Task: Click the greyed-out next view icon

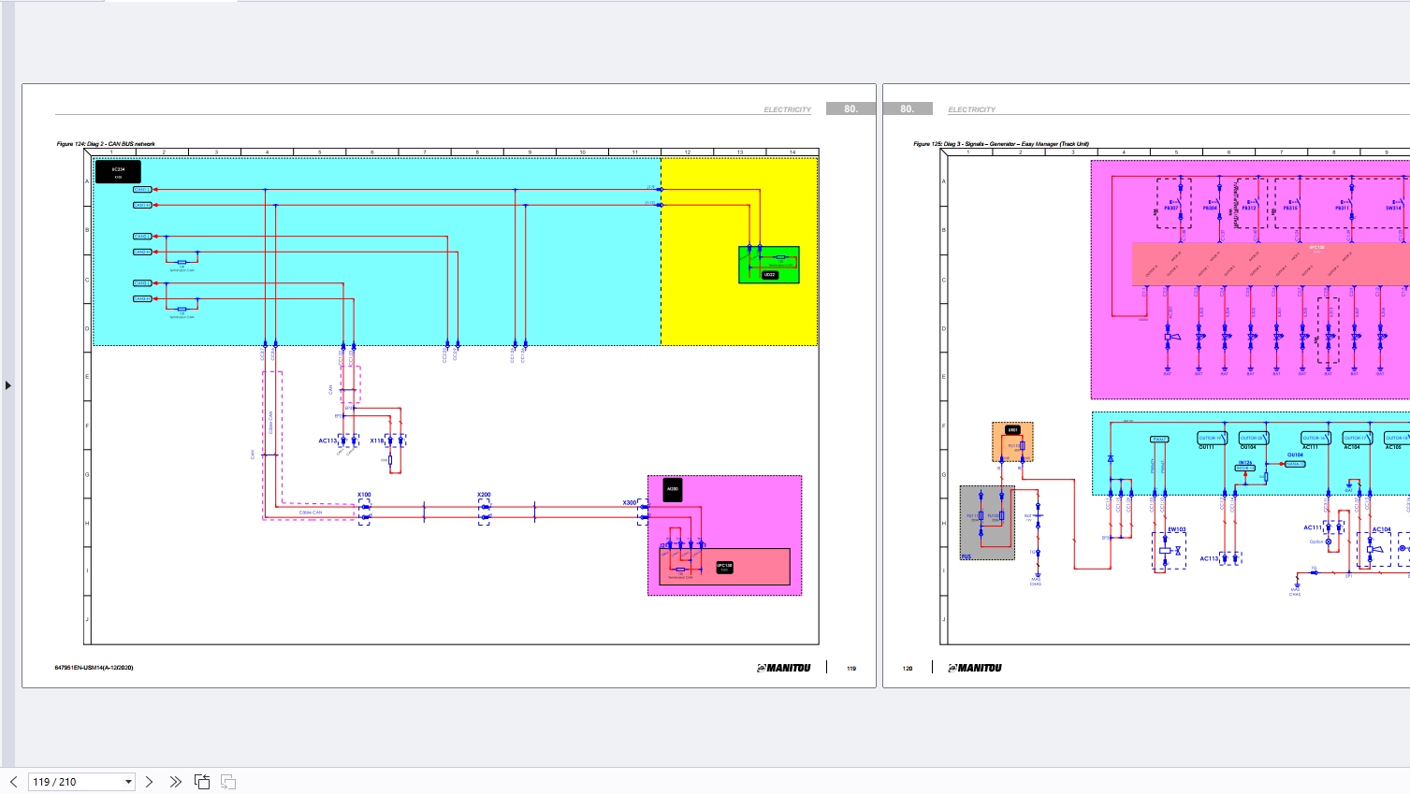Action: click(228, 782)
